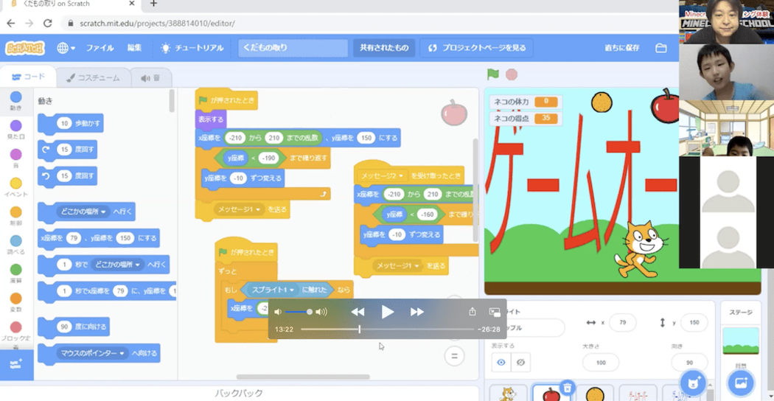Click the share icon in the video player
The height and width of the screenshot is (401, 774).
click(473, 312)
